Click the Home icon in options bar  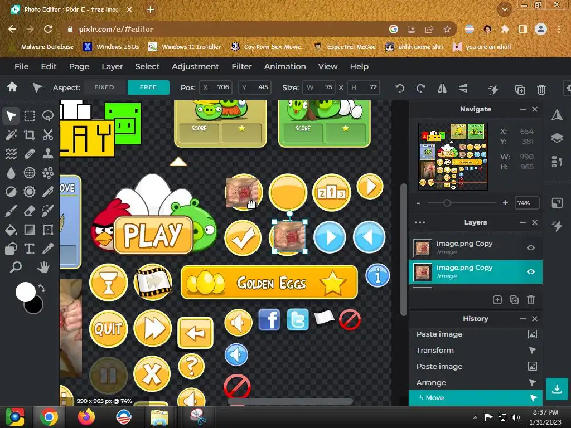pyautogui.click(x=12, y=87)
